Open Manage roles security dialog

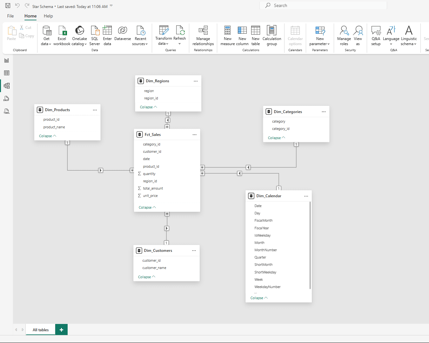click(344, 36)
